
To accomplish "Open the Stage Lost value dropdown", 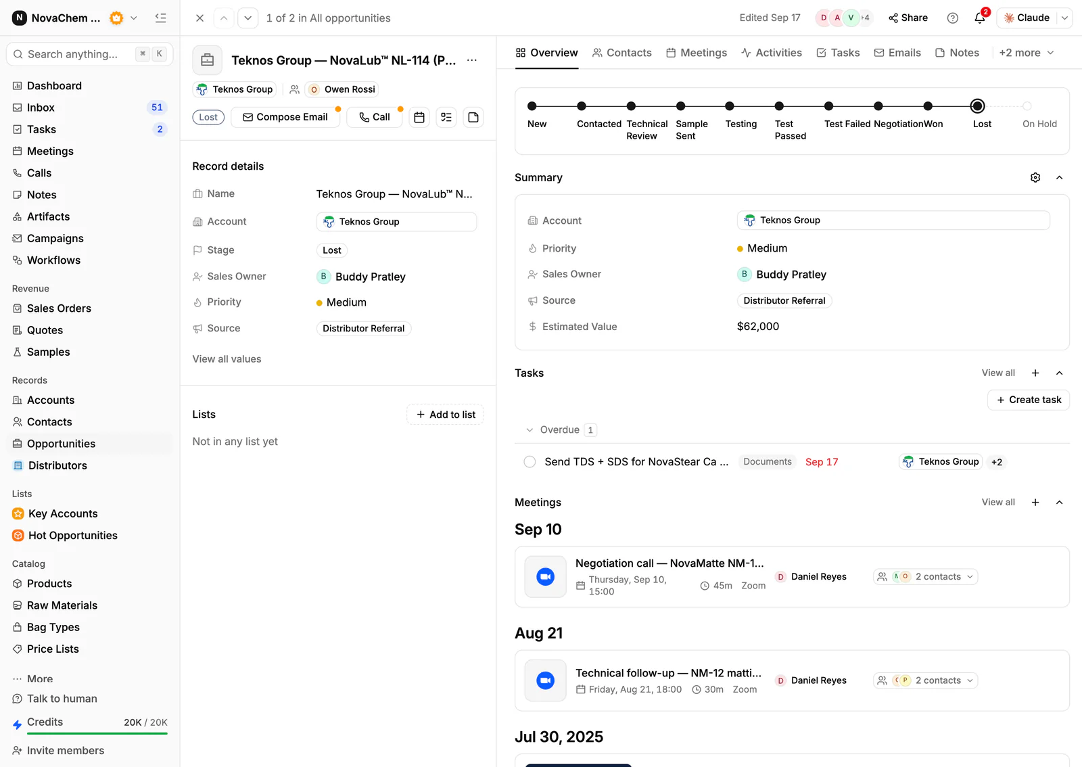I will pos(332,250).
